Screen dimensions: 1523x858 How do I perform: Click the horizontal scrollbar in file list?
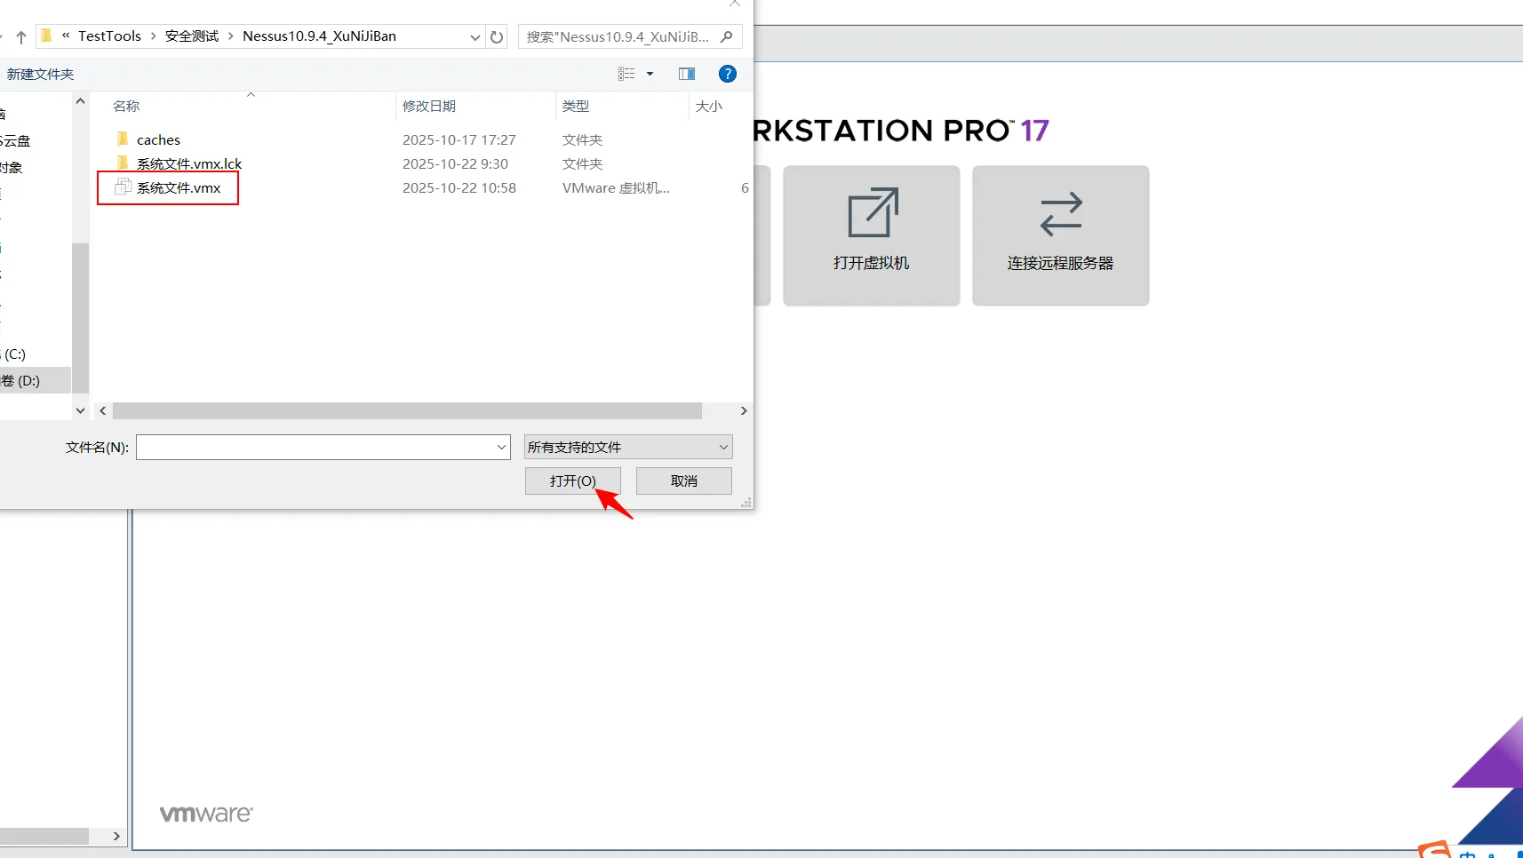(x=407, y=411)
